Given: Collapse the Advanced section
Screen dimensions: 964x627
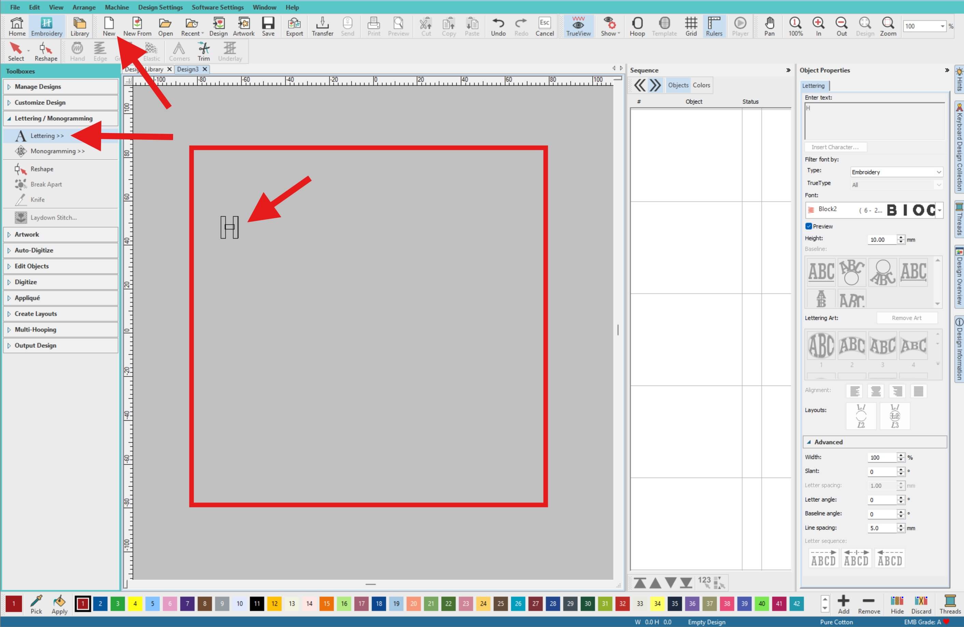Looking at the screenshot, I should [875, 442].
